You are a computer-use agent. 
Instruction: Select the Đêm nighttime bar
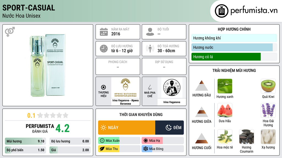169,128
